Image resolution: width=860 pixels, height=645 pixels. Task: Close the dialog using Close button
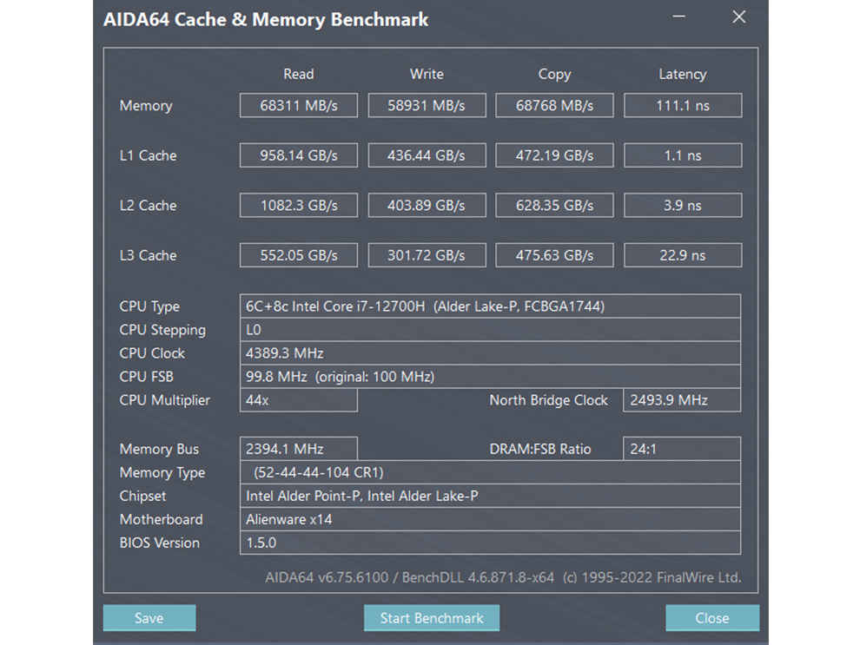coord(712,617)
